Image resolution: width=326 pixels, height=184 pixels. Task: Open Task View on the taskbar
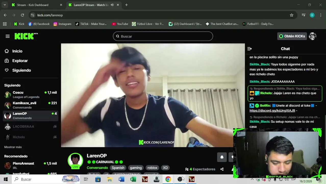(86, 179)
